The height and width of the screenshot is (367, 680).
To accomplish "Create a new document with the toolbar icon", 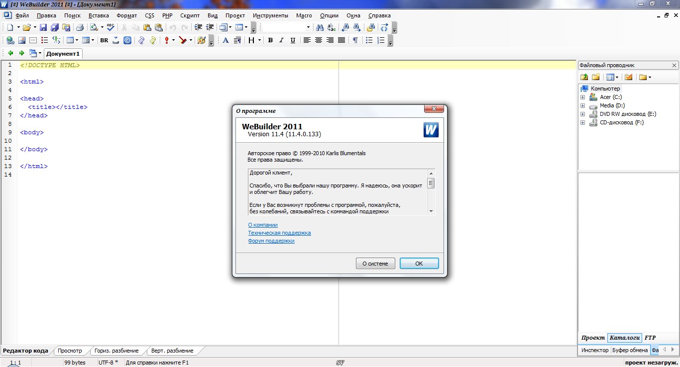I will 10,27.
